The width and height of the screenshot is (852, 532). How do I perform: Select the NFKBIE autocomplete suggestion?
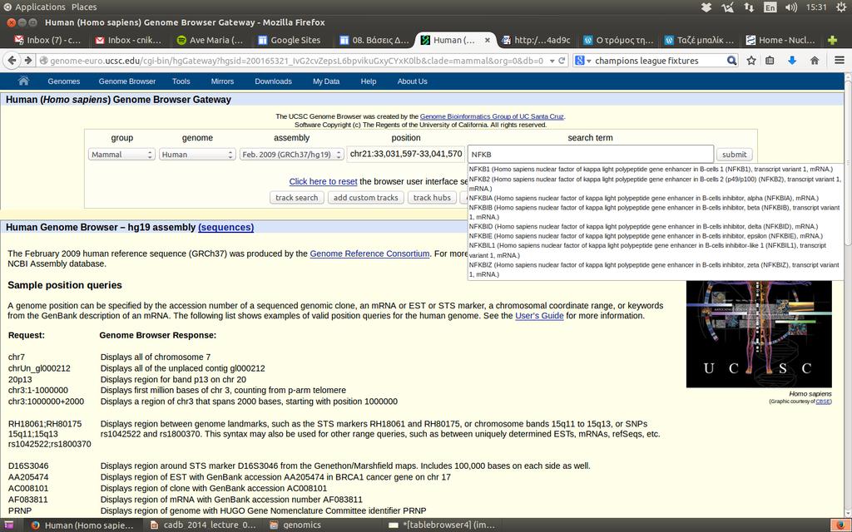pyautogui.click(x=656, y=236)
